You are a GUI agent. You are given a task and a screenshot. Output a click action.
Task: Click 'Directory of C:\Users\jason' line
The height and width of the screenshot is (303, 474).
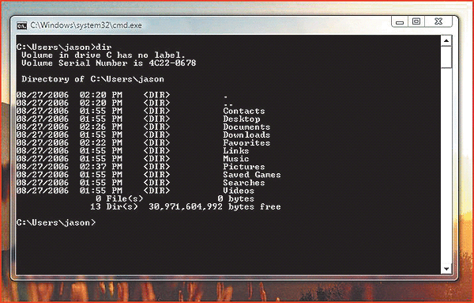tap(92, 79)
